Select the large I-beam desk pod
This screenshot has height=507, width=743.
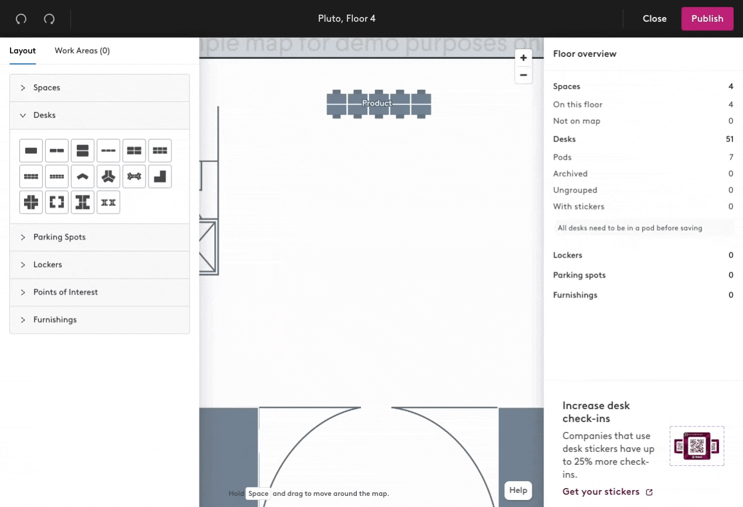[83, 202]
